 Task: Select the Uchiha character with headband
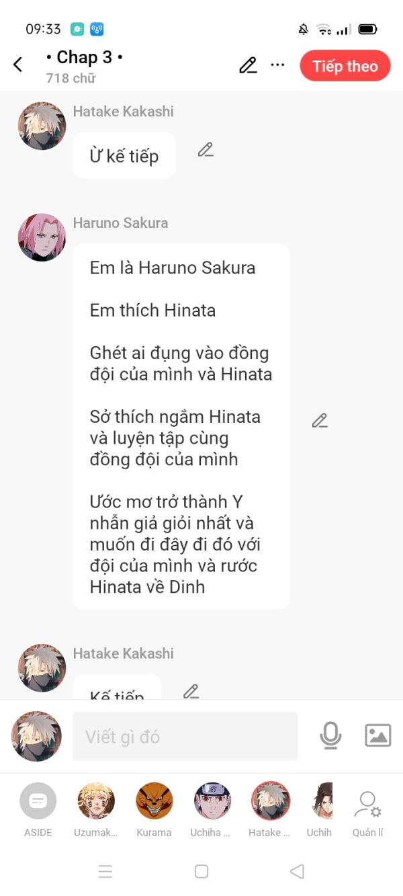tap(212, 810)
